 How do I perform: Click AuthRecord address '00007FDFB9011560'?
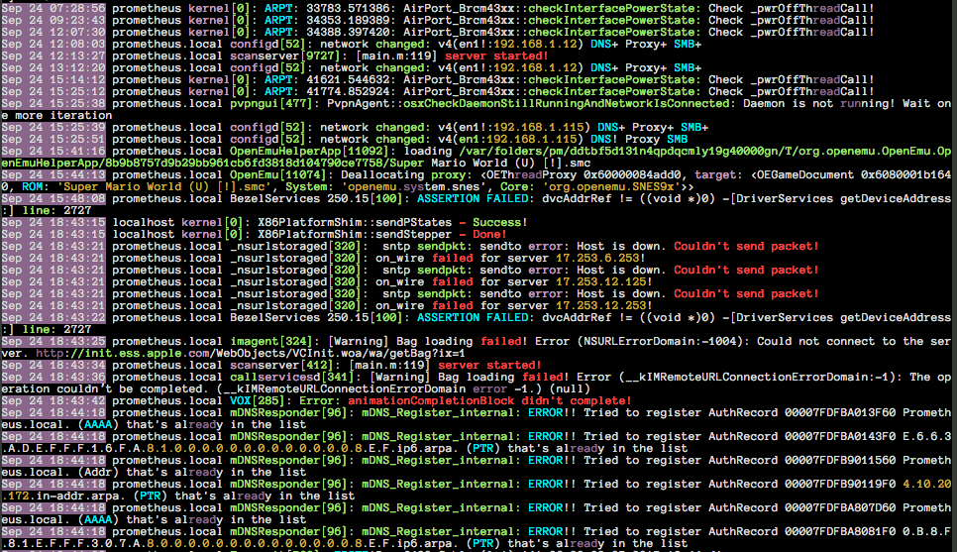tap(840, 461)
